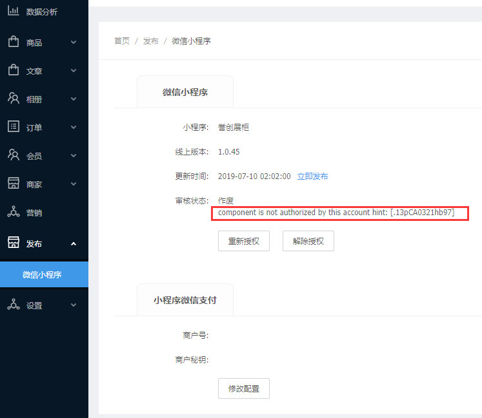482x418 pixels.
Task: Expand the 商家 menu chevron
Action: point(74,184)
